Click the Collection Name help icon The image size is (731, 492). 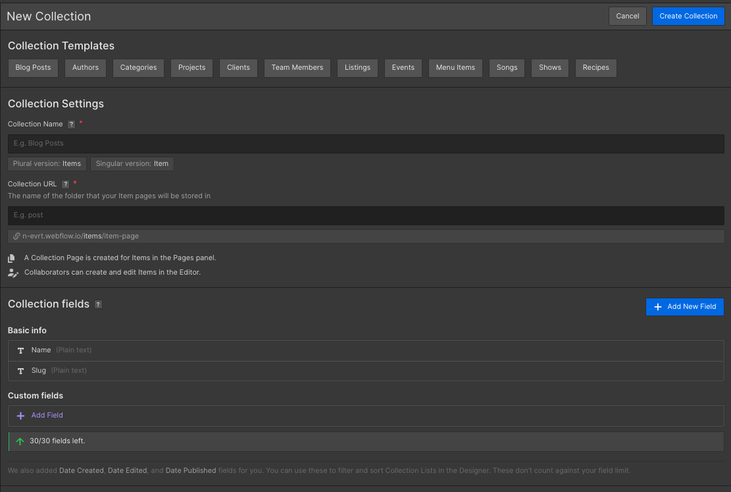[71, 124]
